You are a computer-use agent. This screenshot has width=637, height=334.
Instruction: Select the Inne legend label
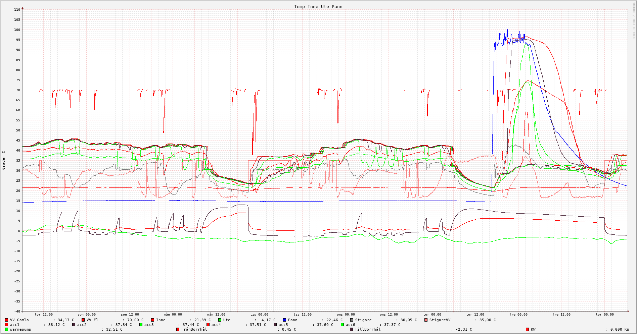pos(161,320)
